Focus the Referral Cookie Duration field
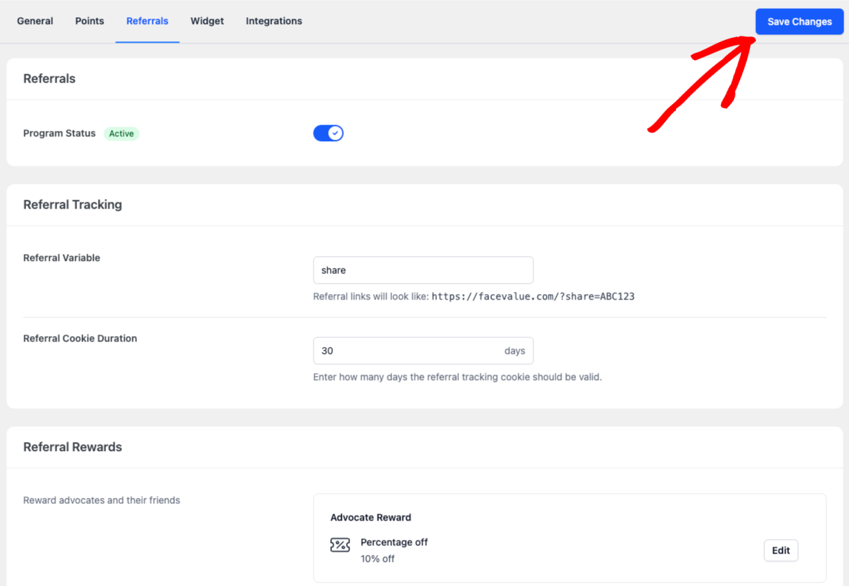Screen dimensions: 849x586 pyautogui.click(x=407, y=350)
